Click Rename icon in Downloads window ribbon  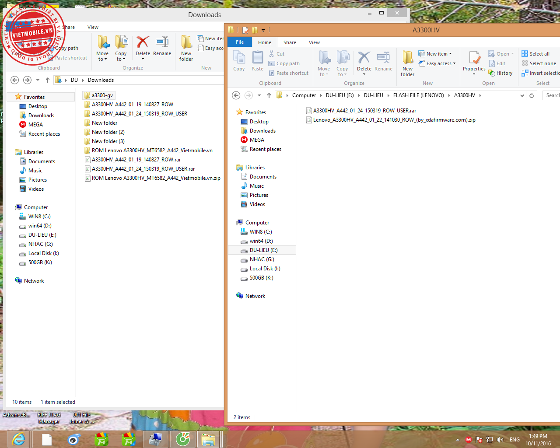[162, 45]
